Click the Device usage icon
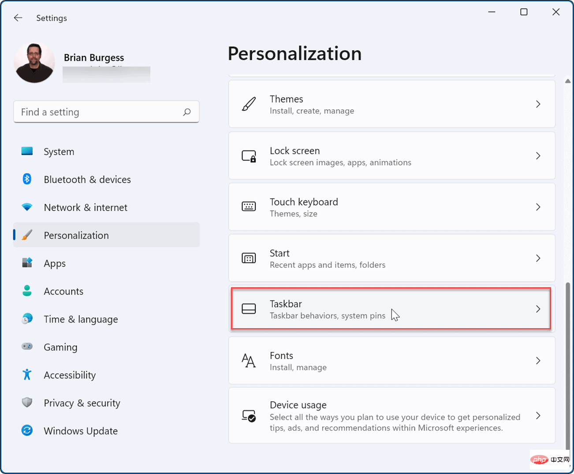Screen dimensions: 574x474 pyautogui.click(x=249, y=415)
